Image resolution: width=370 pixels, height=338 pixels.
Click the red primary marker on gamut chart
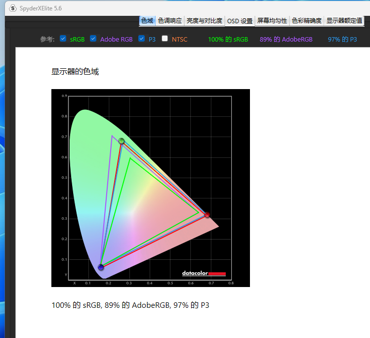(207, 215)
